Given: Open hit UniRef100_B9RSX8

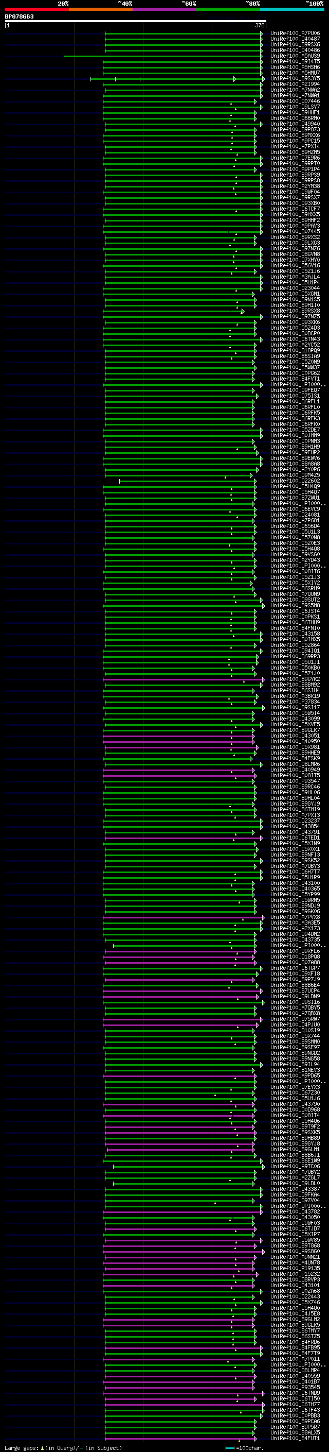Looking at the screenshot, I should 295,311.
